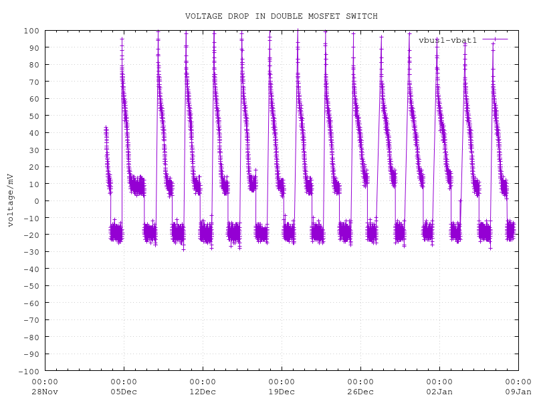Click the y-axis tick label '-60'

[x=31, y=303]
